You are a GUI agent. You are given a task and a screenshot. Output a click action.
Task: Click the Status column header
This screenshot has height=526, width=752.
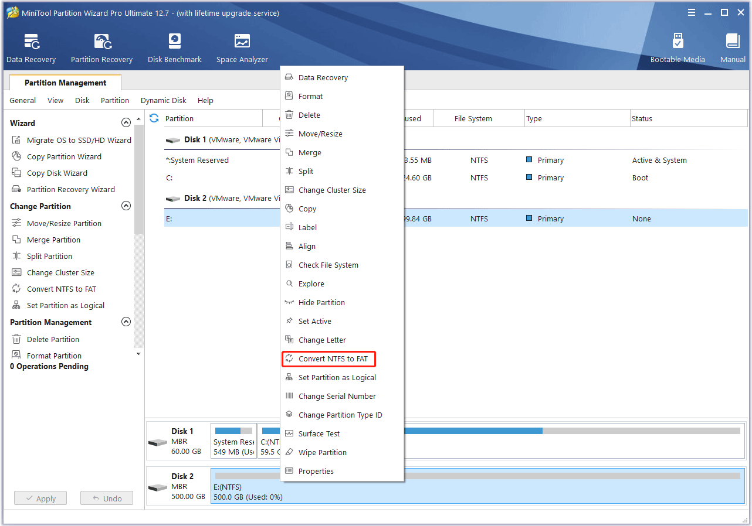click(689, 118)
